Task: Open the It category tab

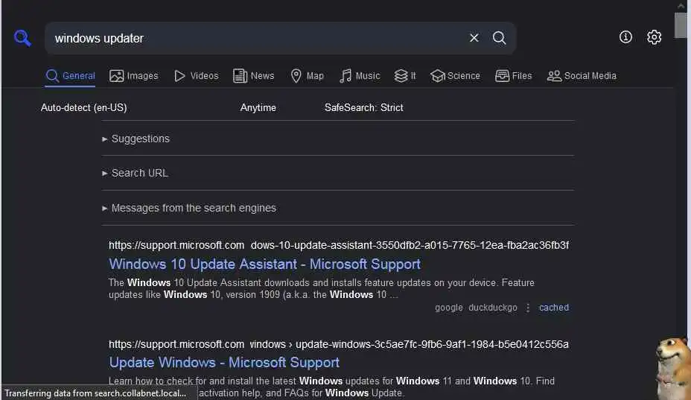Action: click(405, 76)
